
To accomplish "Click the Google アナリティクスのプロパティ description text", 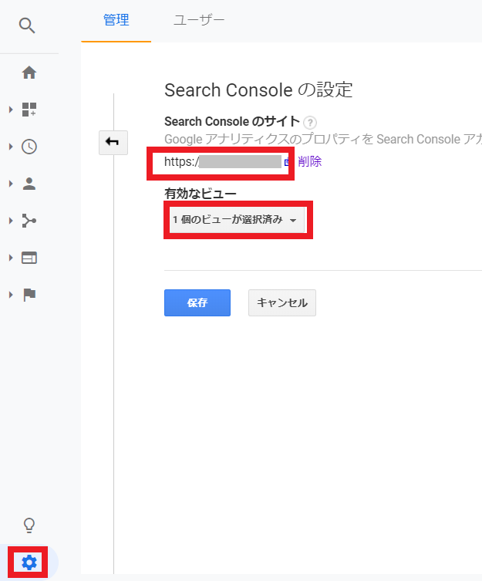I will [x=323, y=140].
